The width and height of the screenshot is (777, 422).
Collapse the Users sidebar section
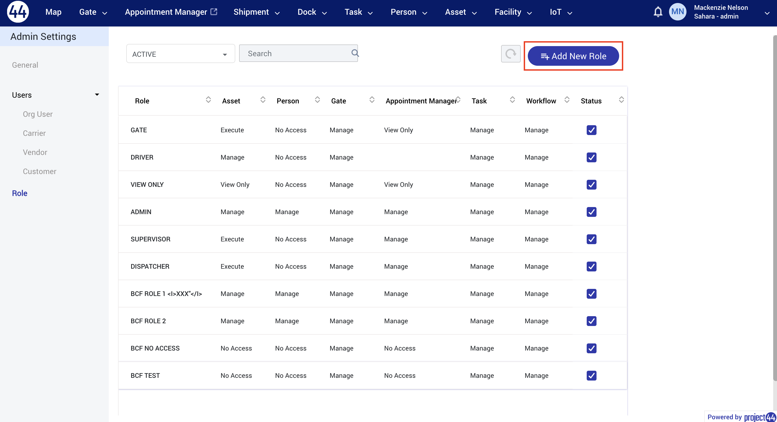[x=97, y=95]
